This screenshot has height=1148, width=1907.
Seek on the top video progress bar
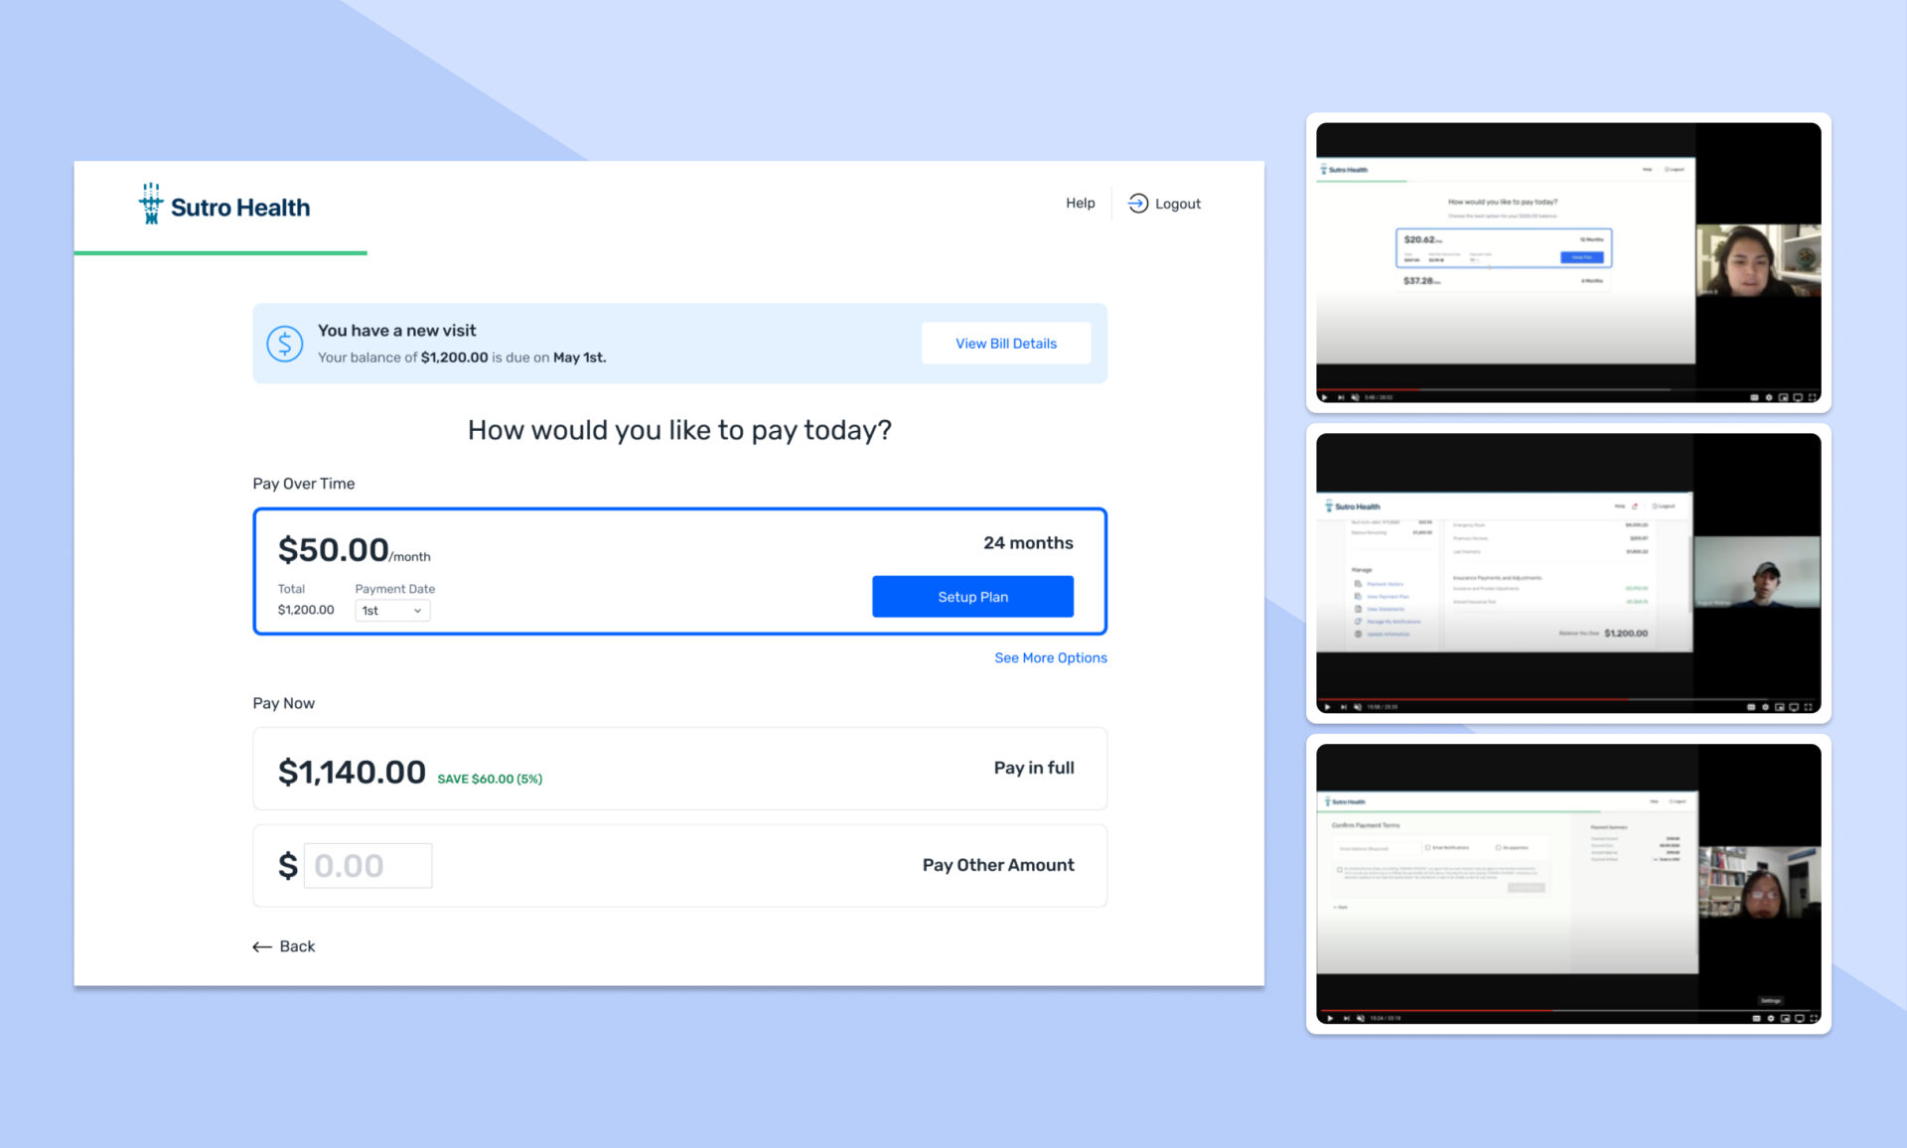point(1568,389)
